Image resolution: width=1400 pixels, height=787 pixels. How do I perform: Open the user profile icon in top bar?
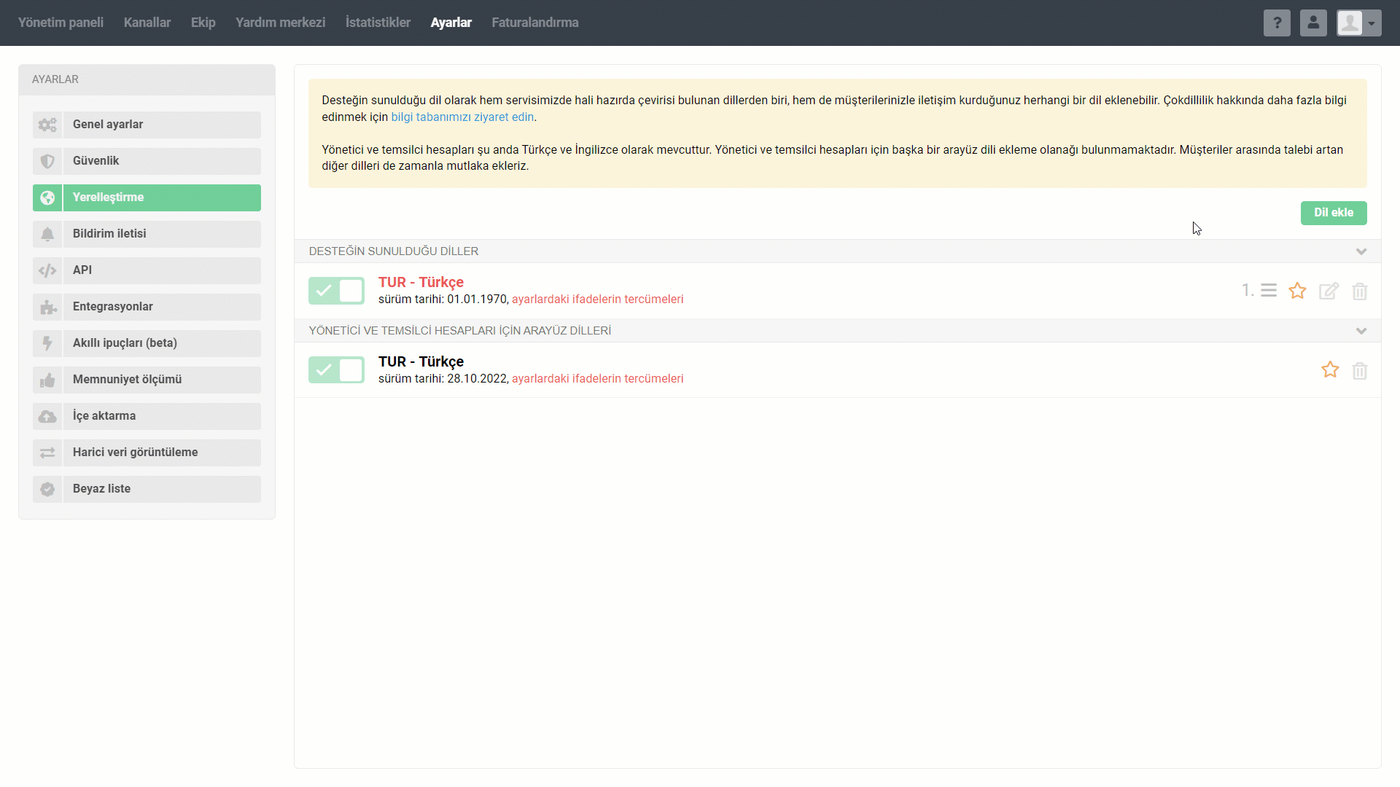pos(1313,23)
